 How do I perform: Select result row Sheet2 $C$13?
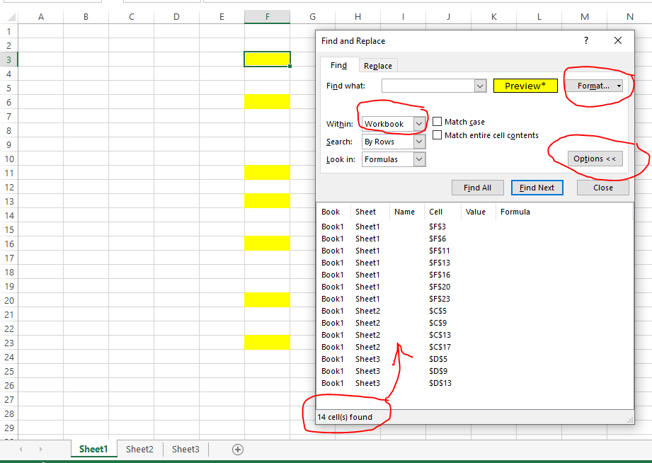(x=475, y=336)
